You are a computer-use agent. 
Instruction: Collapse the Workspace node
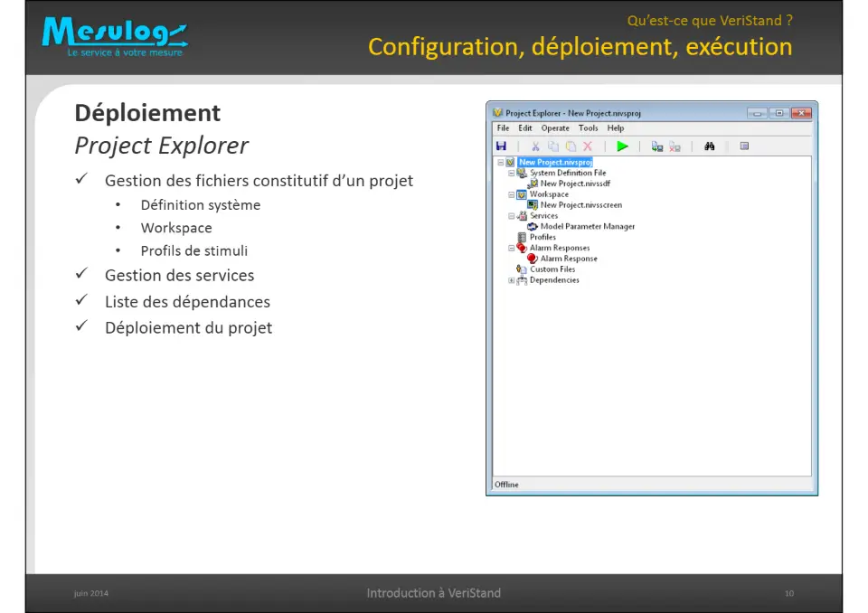tap(512, 194)
